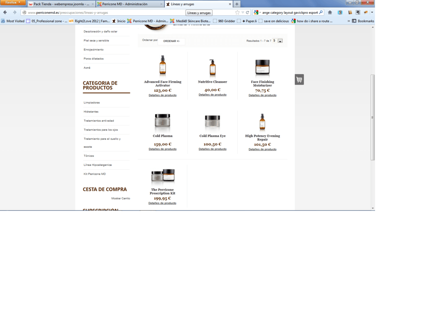Click the Home icon in toolbar
The image size is (448, 336).
coord(330,12)
